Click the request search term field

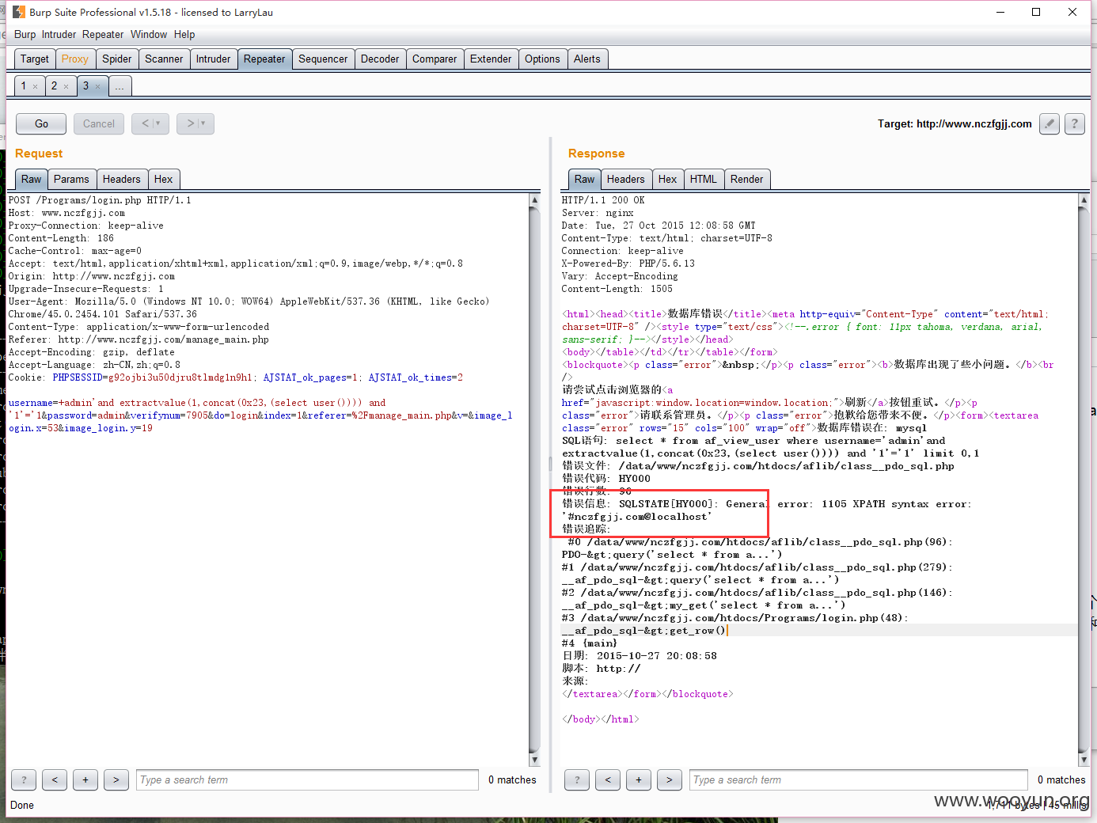(x=307, y=779)
